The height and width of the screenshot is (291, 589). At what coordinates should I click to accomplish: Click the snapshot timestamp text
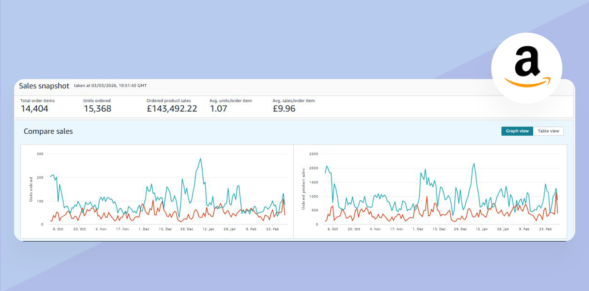click(x=110, y=86)
